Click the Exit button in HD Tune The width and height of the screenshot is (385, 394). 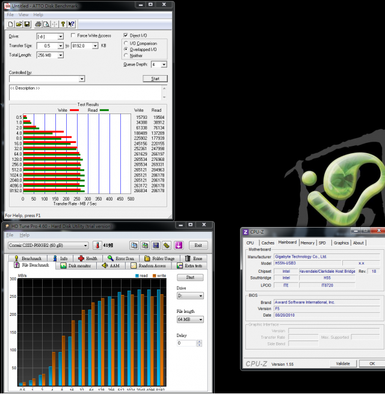pos(198,245)
